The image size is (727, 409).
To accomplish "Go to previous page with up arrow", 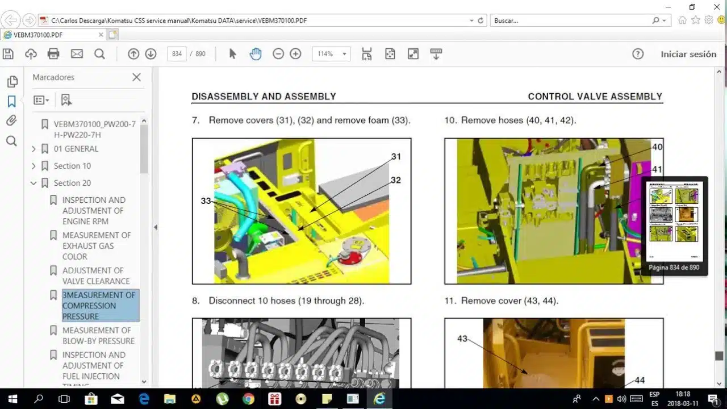I will pos(133,54).
